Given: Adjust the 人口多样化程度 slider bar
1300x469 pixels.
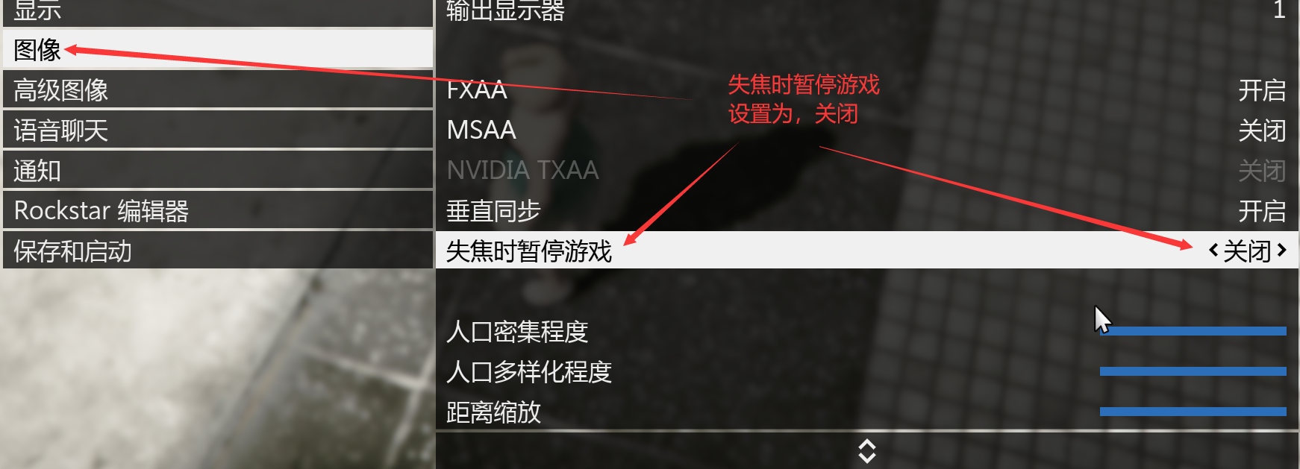Looking at the screenshot, I should [1193, 371].
